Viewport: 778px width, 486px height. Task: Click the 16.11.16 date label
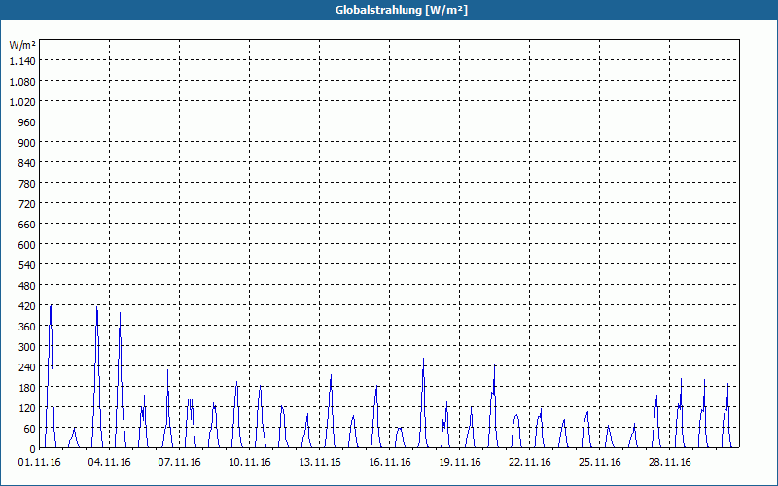390,463
